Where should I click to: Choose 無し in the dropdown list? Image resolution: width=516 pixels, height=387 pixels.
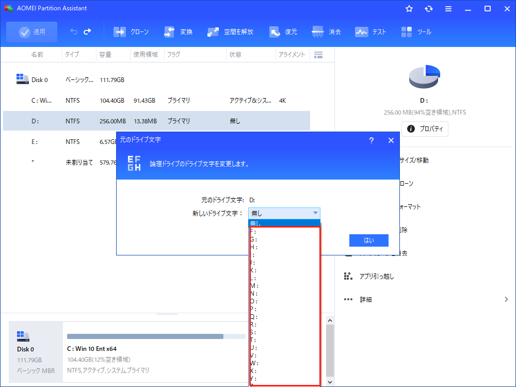pos(284,224)
